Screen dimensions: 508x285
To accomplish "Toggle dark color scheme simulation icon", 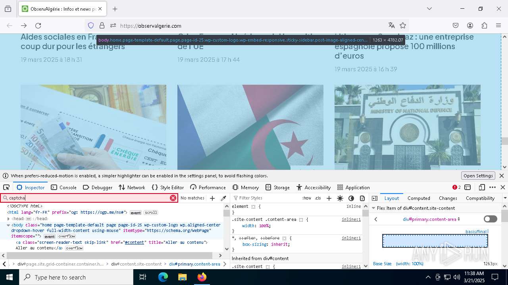I will click(351, 198).
